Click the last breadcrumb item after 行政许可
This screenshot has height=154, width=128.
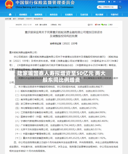38,19
